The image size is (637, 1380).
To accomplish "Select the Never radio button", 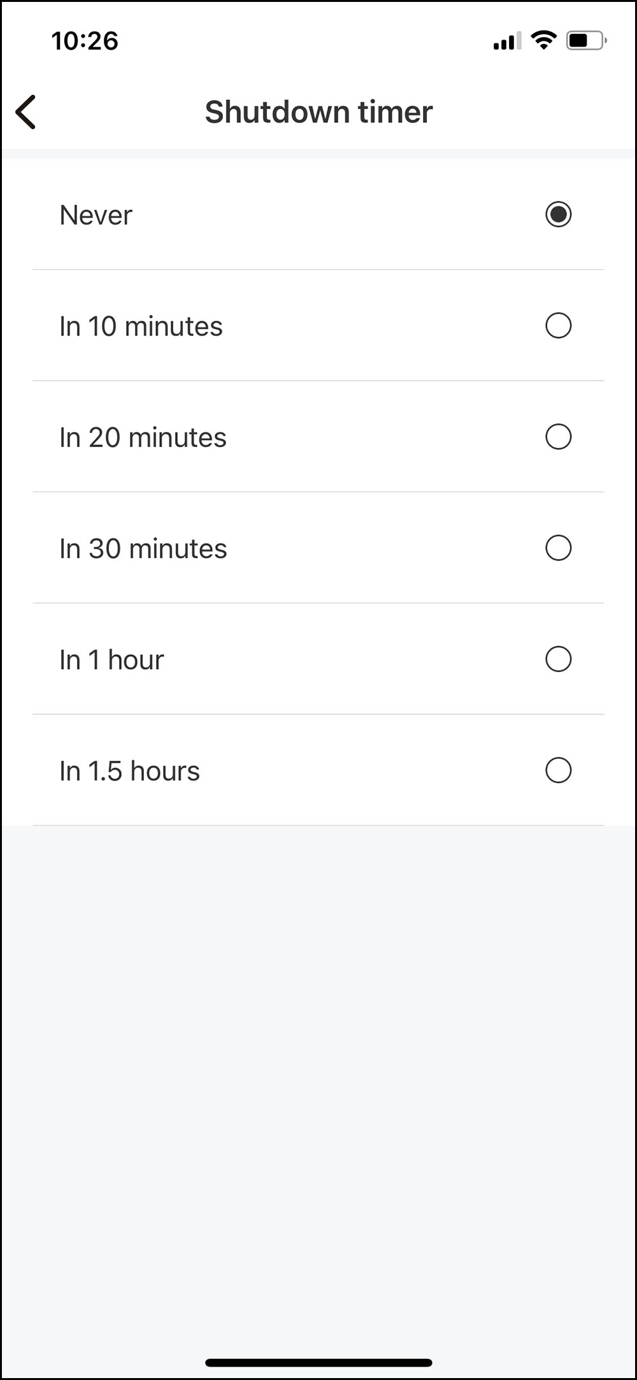I will tap(558, 214).
